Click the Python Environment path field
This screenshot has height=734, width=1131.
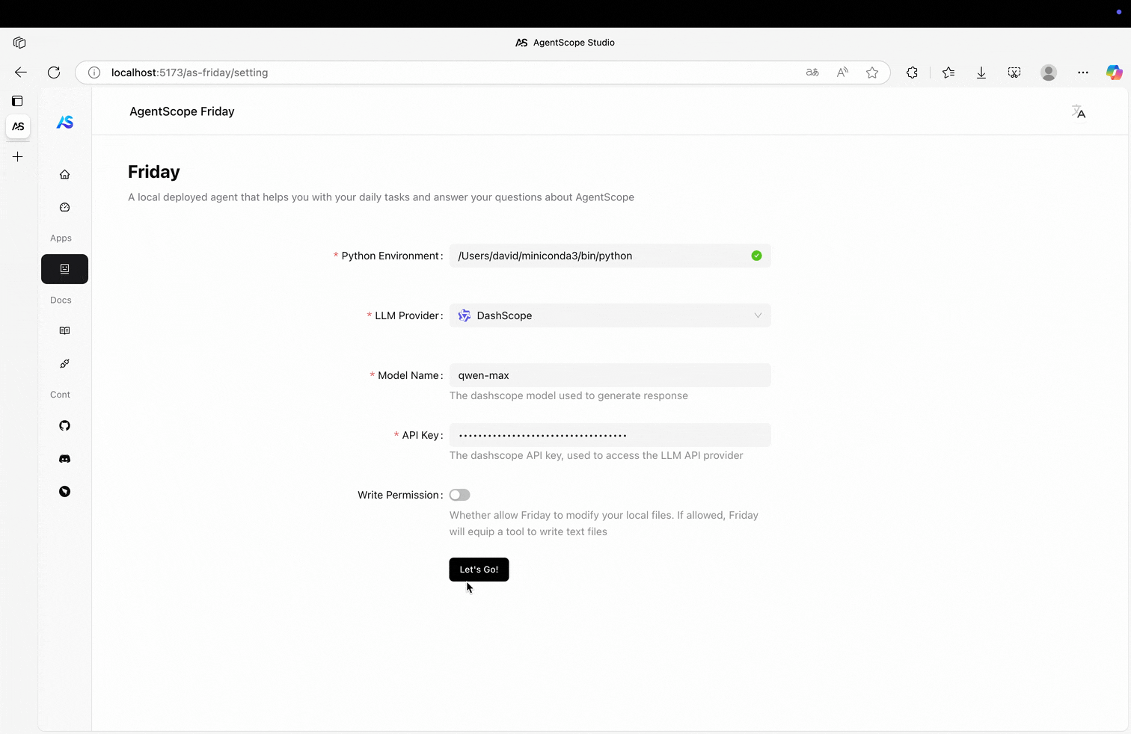tap(598, 256)
